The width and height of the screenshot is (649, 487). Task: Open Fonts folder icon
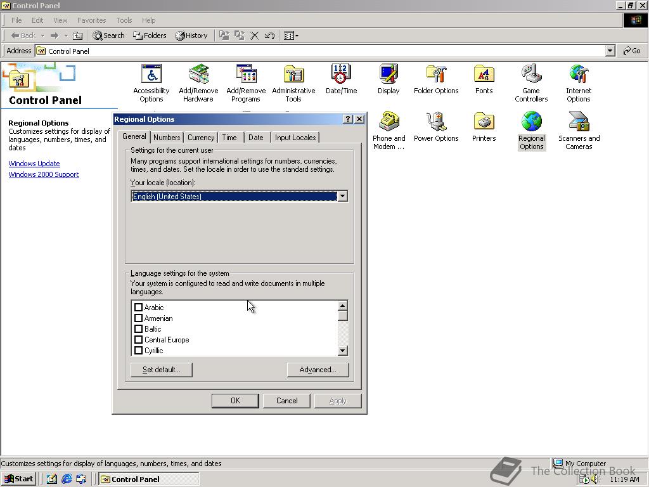pos(484,79)
